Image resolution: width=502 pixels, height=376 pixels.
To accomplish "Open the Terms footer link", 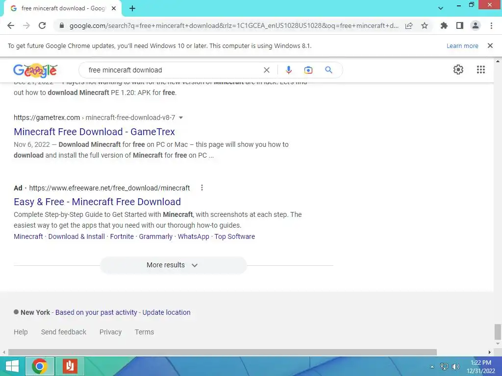I will (x=145, y=332).
